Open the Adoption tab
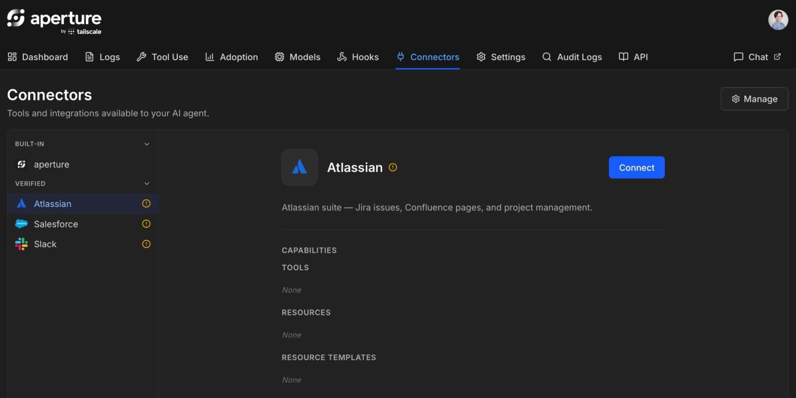This screenshot has height=398, width=796. tap(232, 57)
